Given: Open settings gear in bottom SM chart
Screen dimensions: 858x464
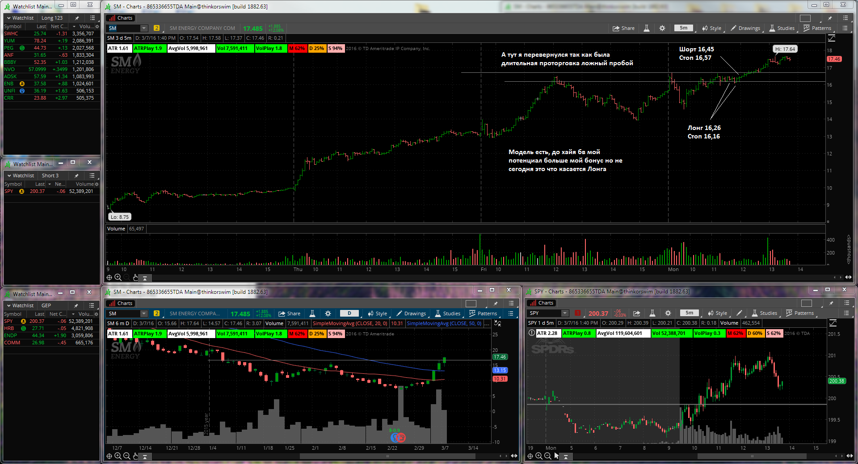Looking at the screenshot, I should 328,314.
